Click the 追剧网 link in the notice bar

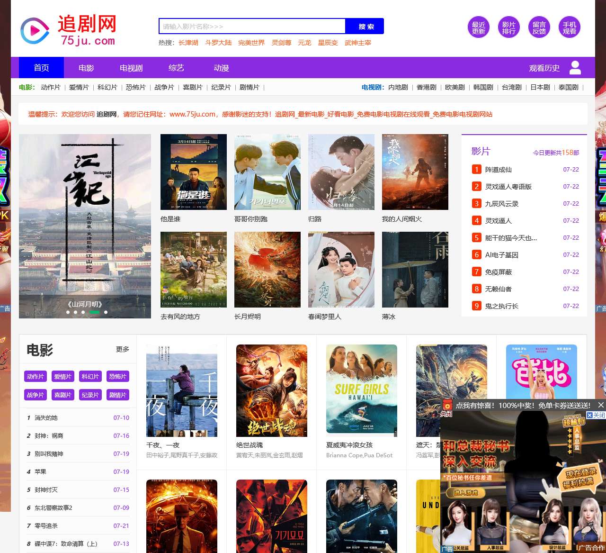(107, 114)
